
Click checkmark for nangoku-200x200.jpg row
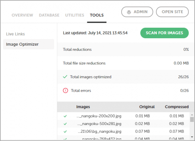(x=65, y=116)
